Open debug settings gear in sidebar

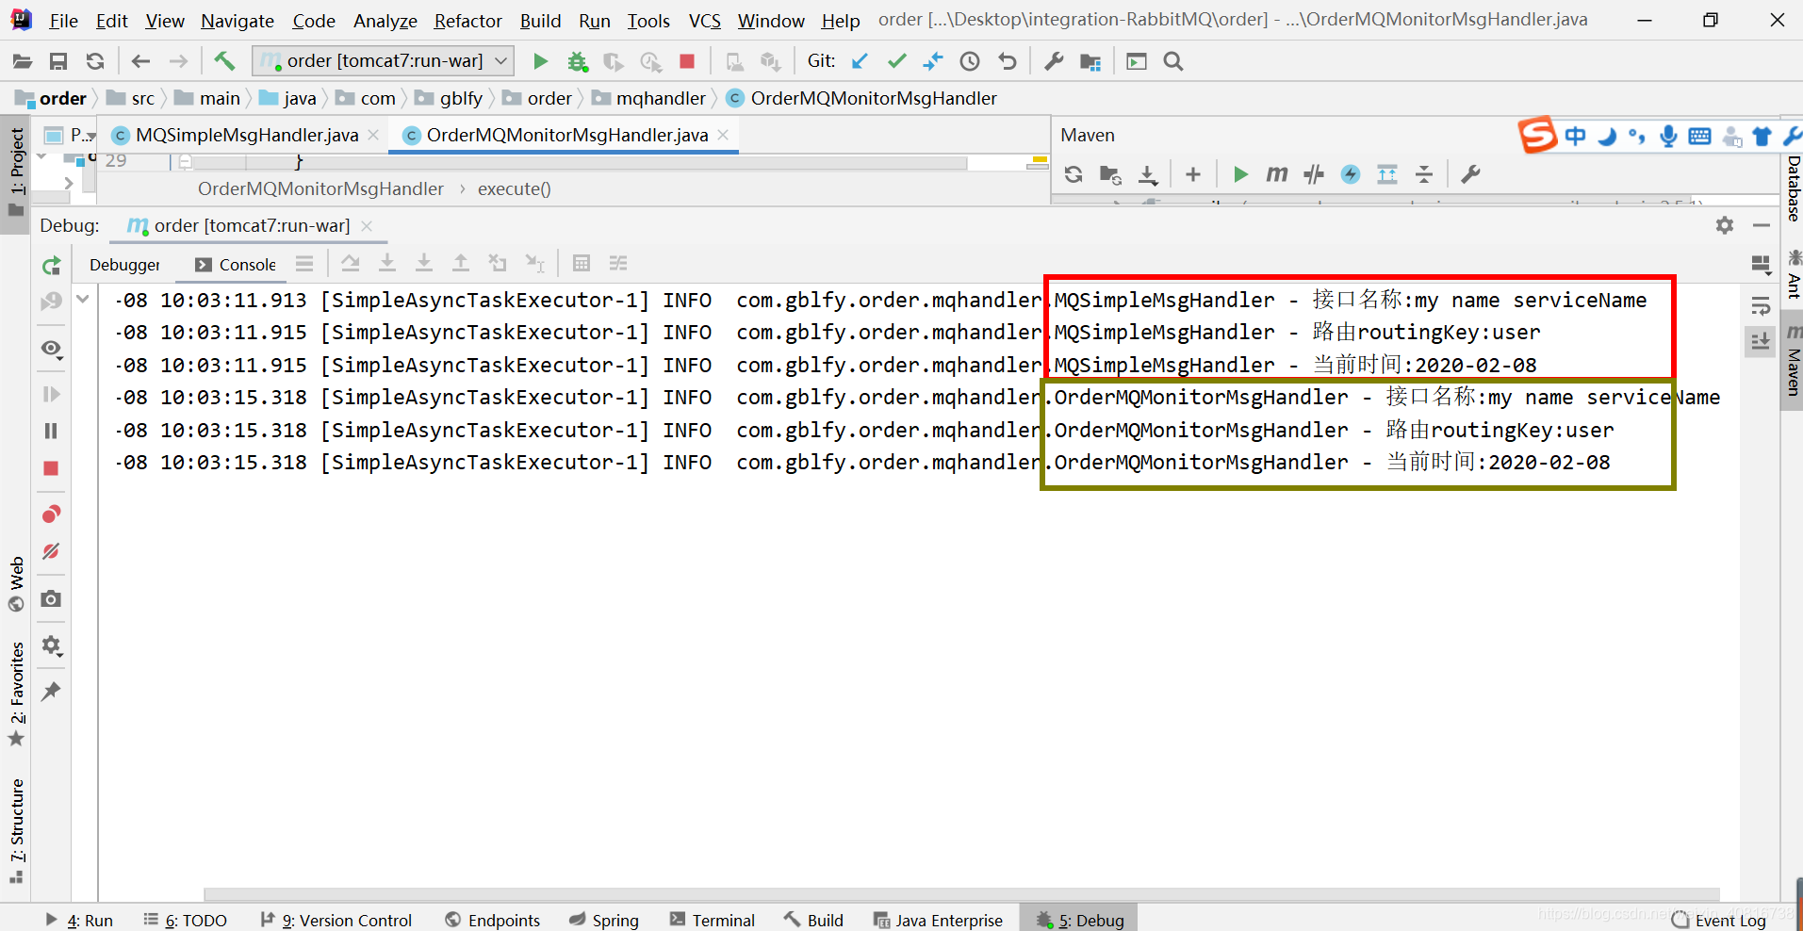51,645
